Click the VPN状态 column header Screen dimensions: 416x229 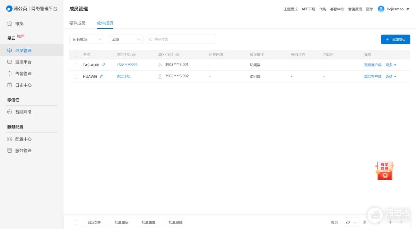pos(298,55)
